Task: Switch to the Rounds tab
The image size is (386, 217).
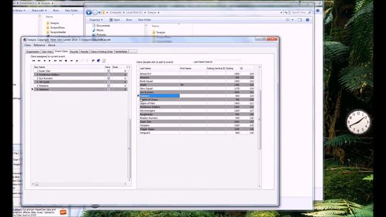Action: (x=74, y=52)
